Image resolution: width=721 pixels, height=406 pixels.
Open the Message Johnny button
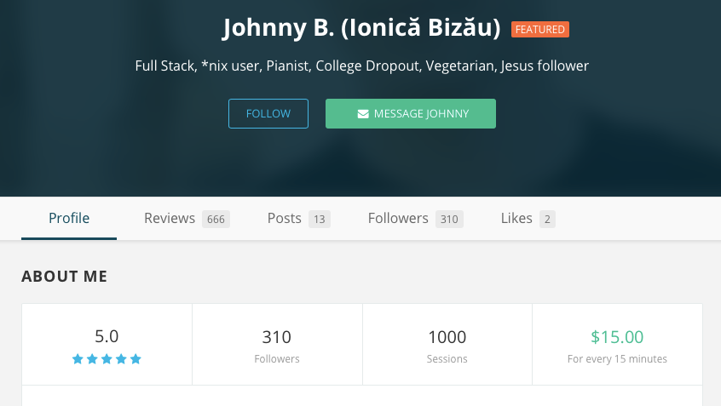[x=411, y=113]
